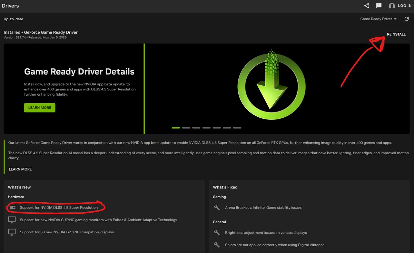Click LEARN MORE link under driver description

coord(20,169)
